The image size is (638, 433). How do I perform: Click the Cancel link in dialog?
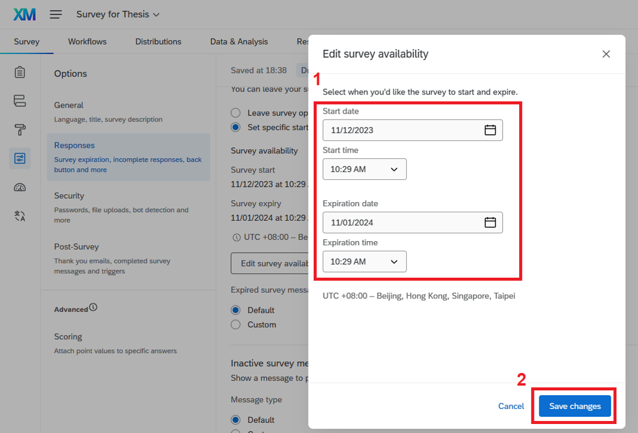click(x=511, y=407)
